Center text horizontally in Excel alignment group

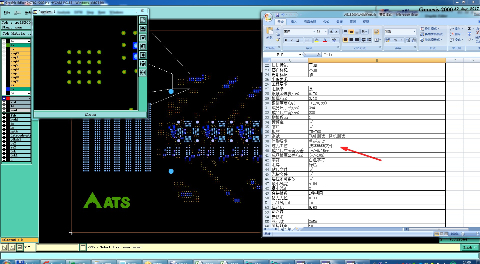[351, 40]
